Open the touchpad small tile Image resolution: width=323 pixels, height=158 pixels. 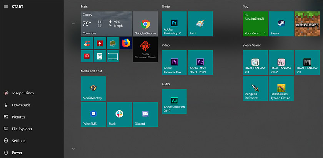tap(113, 56)
